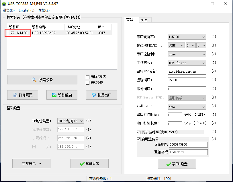Open the English(L) language menu
The height and width of the screenshot is (182, 233).
[x=26, y=10]
